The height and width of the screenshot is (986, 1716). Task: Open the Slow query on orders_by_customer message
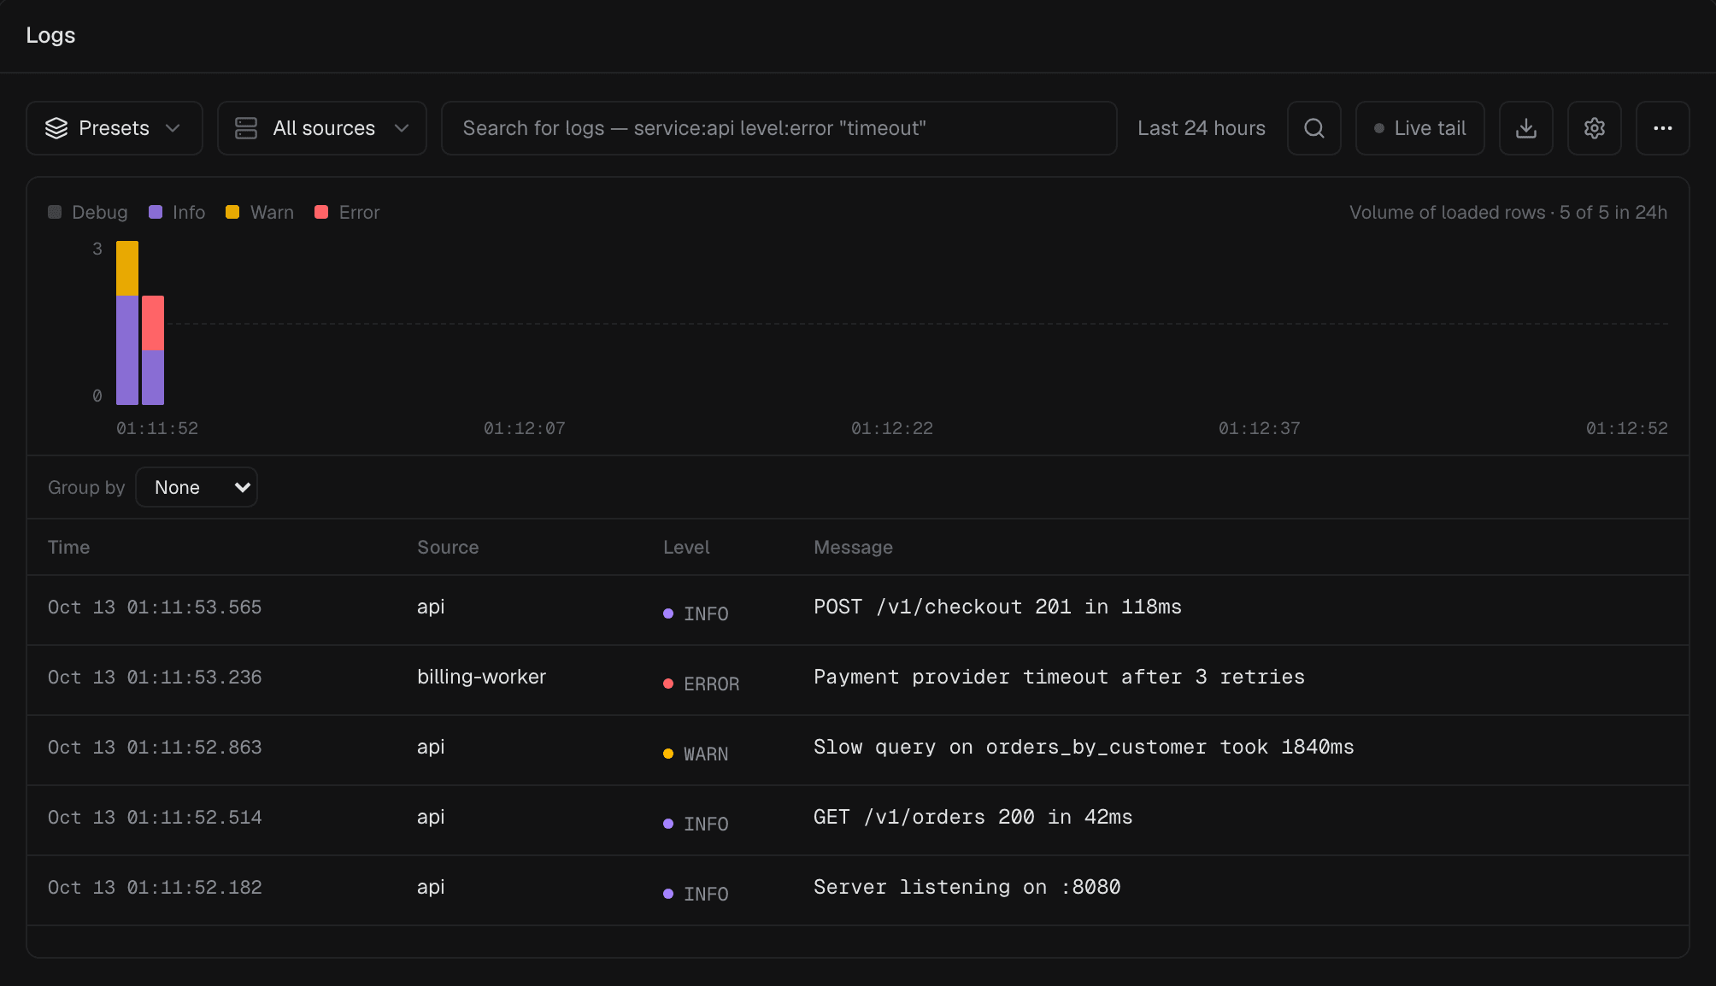point(1084,747)
